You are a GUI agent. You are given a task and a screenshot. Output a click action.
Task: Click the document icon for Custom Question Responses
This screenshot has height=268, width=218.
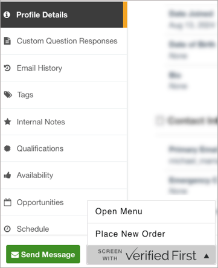tap(7, 41)
